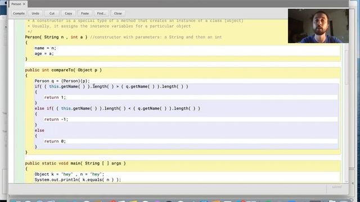Click the Undo toolbar button
Screen dimensions: 360x202
click(x=35, y=13)
